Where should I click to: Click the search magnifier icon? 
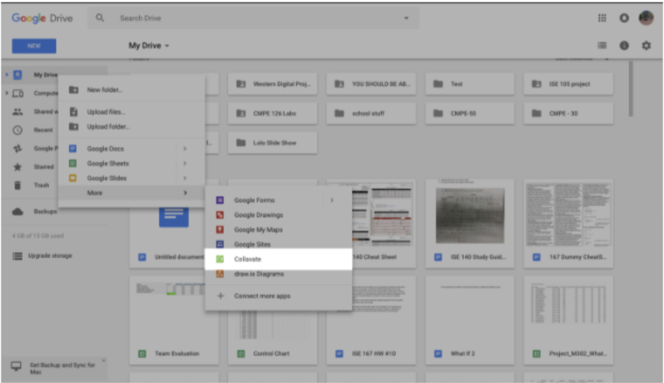pos(100,18)
